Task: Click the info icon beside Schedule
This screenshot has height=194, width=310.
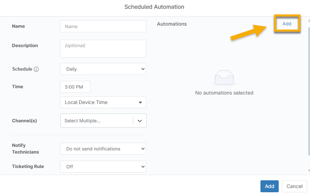Action: pos(36,69)
